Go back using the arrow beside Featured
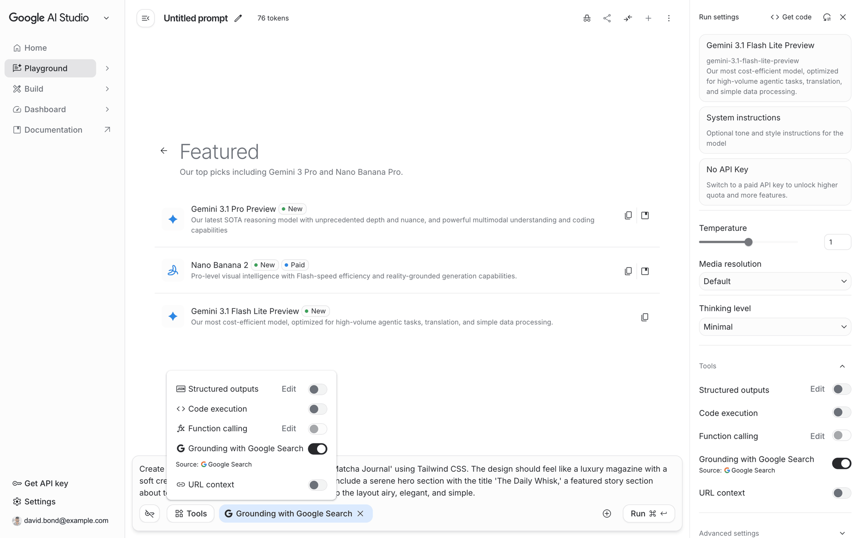The width and height of the screenshot is (860, 538). pyautogui.click(x=164, y=151)
